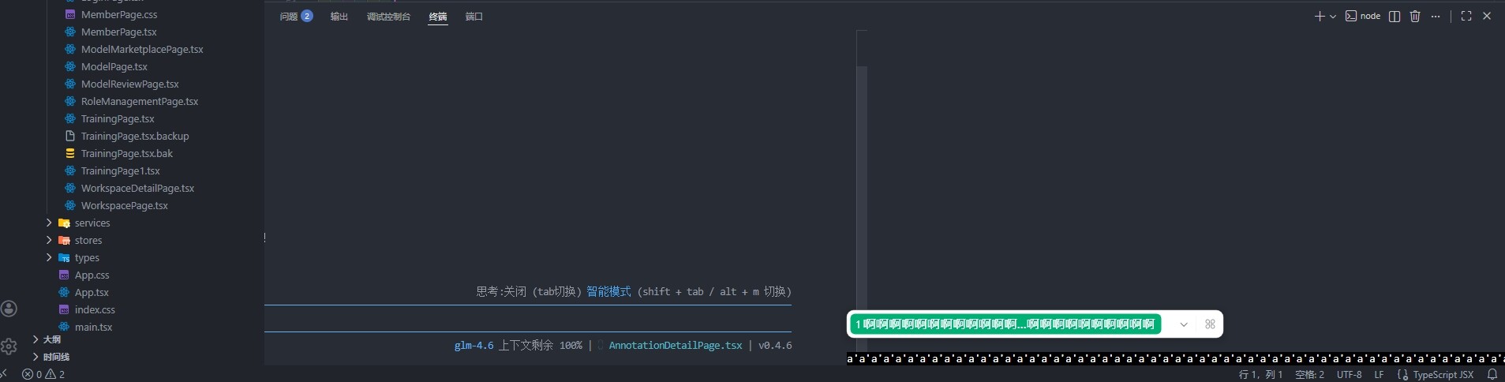Open the terminal panel more actions menu
Screen dimensions: 1505x382
[x=1436, y=17]
